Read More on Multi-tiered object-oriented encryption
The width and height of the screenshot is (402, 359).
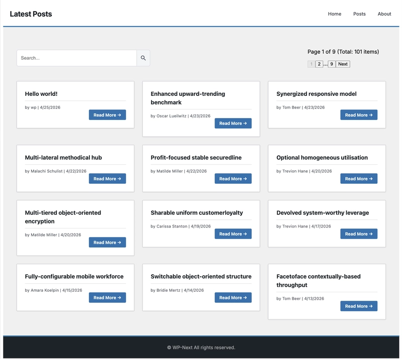(107, 242)
